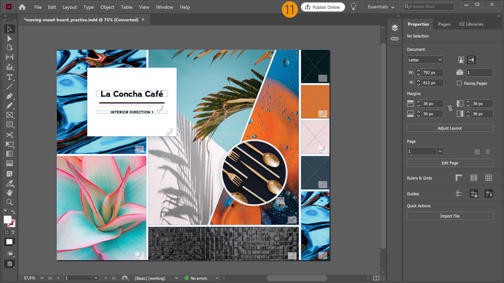Select the Rectangle Frame tool
Image resolution: width=504 pixels, height=283 pixels.
click(x=9, y=115)
